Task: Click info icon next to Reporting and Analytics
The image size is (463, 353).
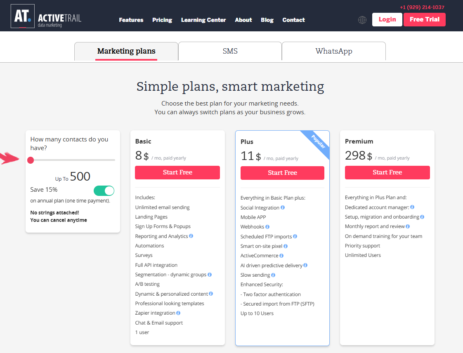Action: click(x=191, y=236)
